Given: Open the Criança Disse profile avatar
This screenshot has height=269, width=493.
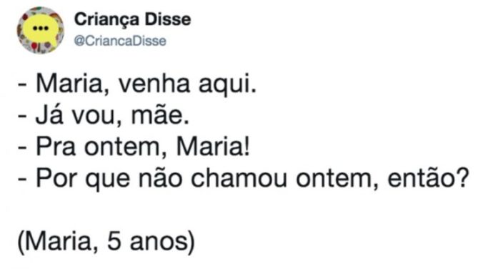Looking at the screenshot, I should [40, 30].
